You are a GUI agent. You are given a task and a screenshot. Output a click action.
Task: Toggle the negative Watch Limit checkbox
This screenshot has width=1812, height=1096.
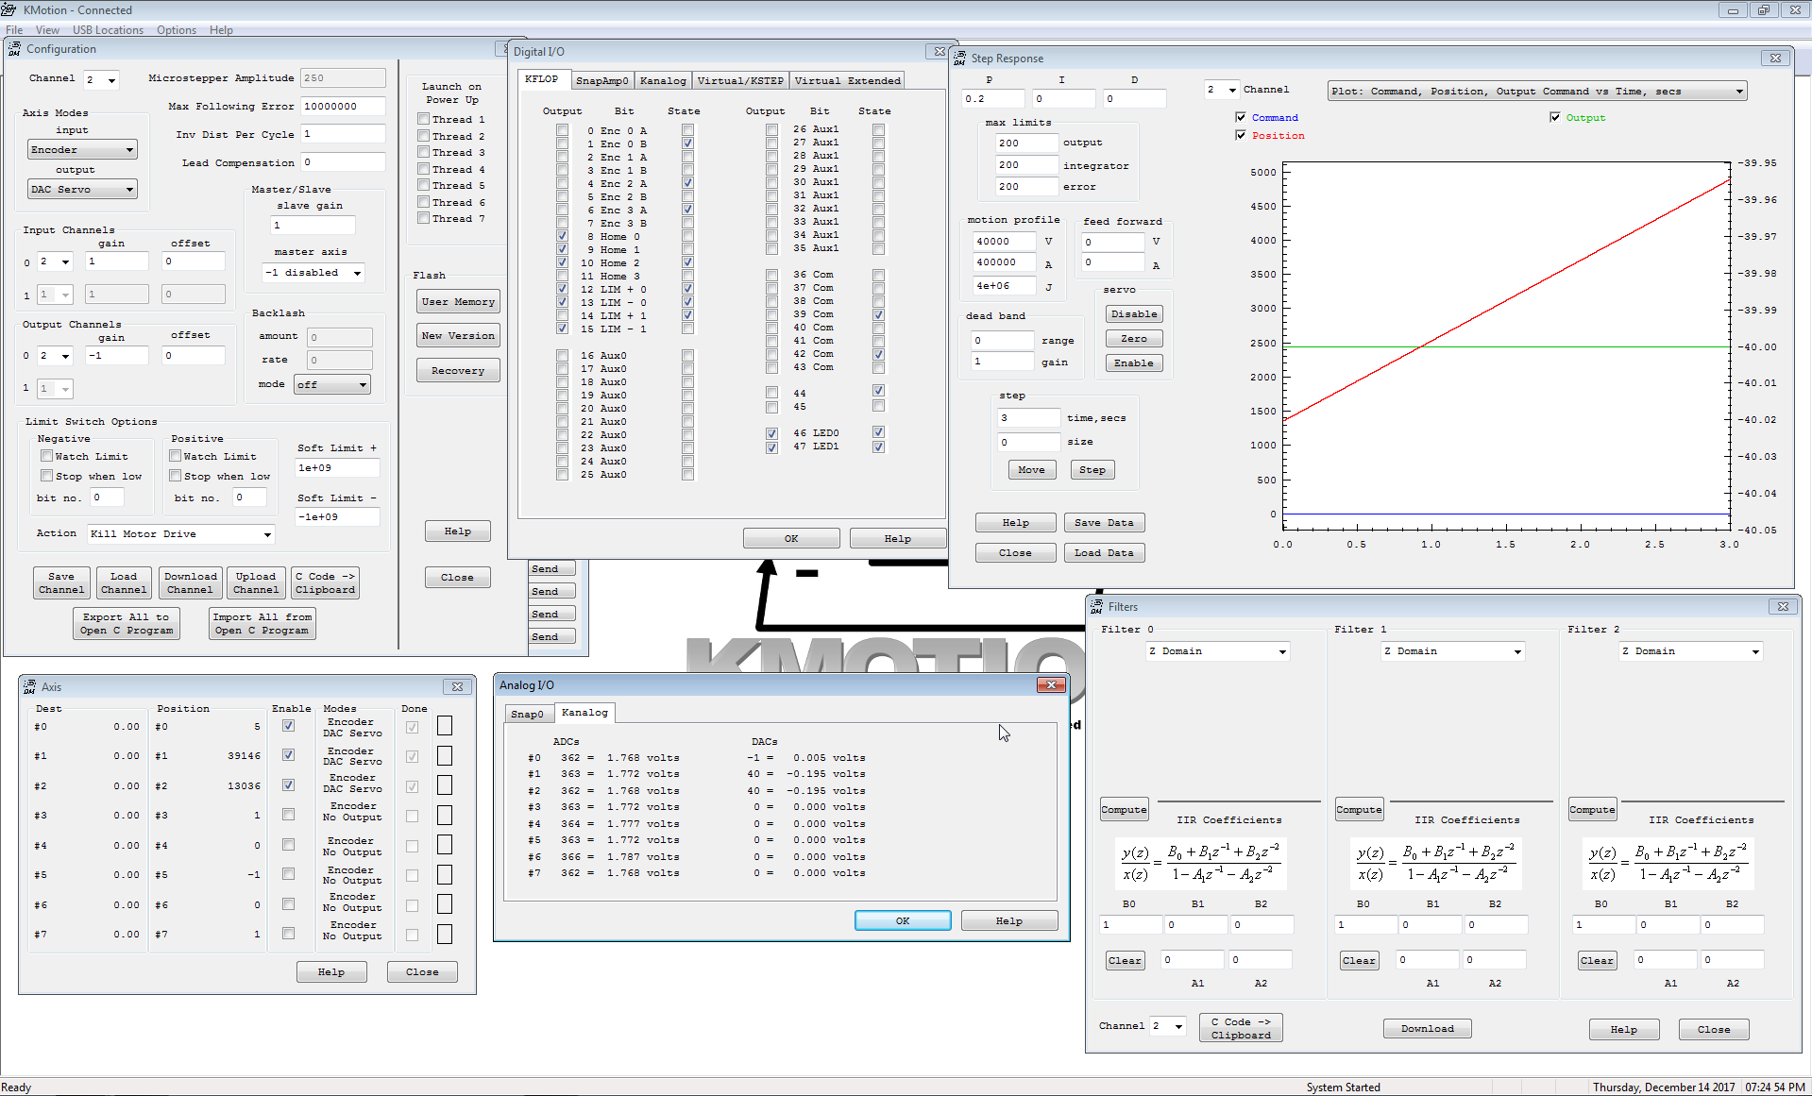(x=46, y=456)
